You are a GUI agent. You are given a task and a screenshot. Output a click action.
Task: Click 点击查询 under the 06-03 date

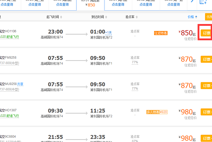173,4
